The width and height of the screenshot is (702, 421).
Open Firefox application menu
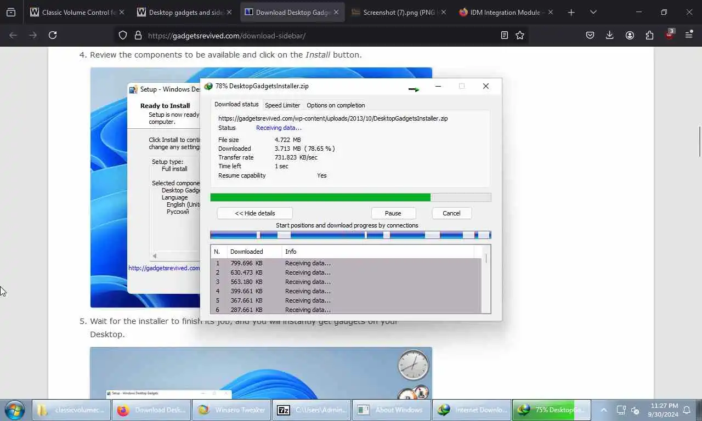(x=689, y=35)
